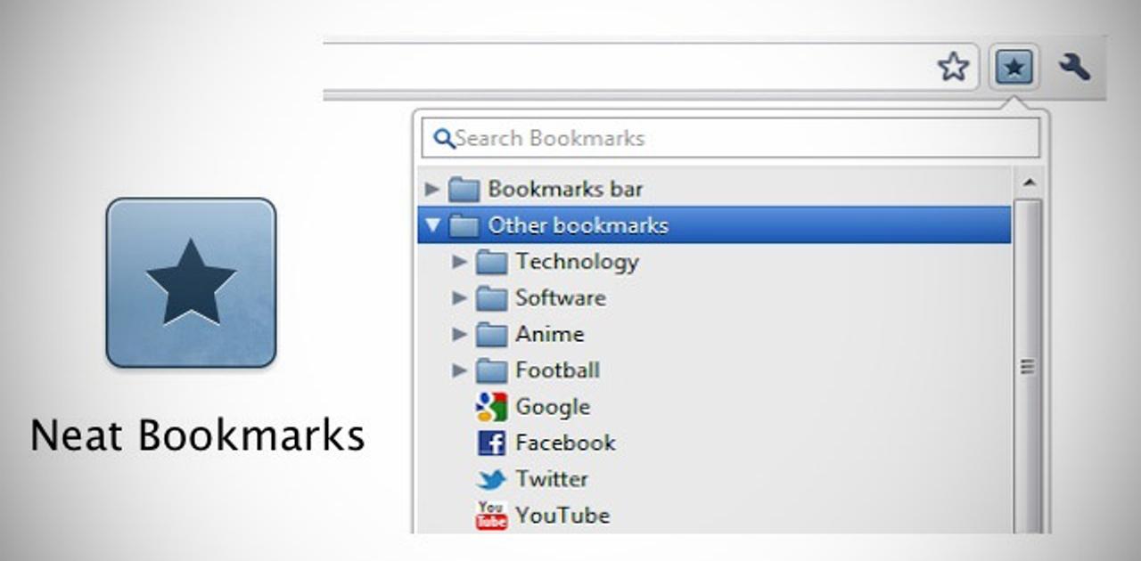Viewport: 1141px width, 561px height.
Task: Open the Chrome wrench settings icon
Action: pos(1076,66)
